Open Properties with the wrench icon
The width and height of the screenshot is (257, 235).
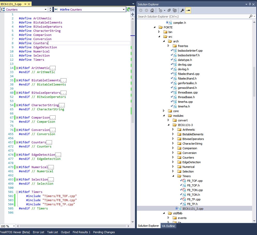(x=182, y=11)
